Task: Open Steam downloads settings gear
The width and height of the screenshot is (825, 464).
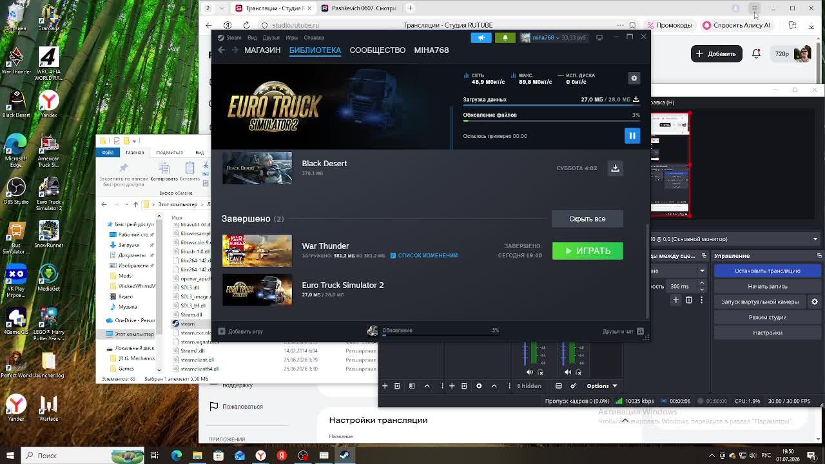Action: click(634, 78)
